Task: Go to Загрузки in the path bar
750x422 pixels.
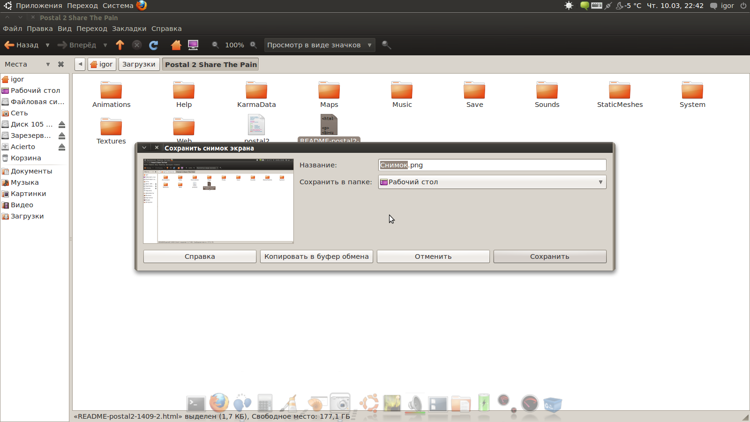Action: pyautogui.click(x=139, y=64)
